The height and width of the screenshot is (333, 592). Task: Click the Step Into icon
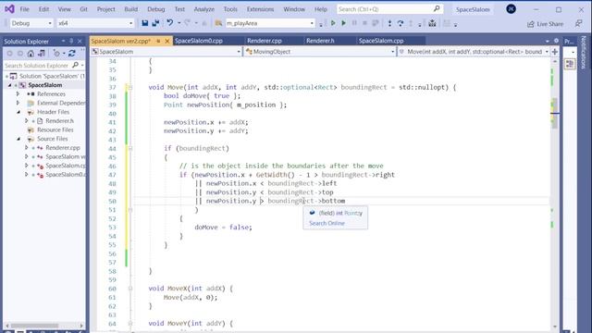tap(389, 23)
